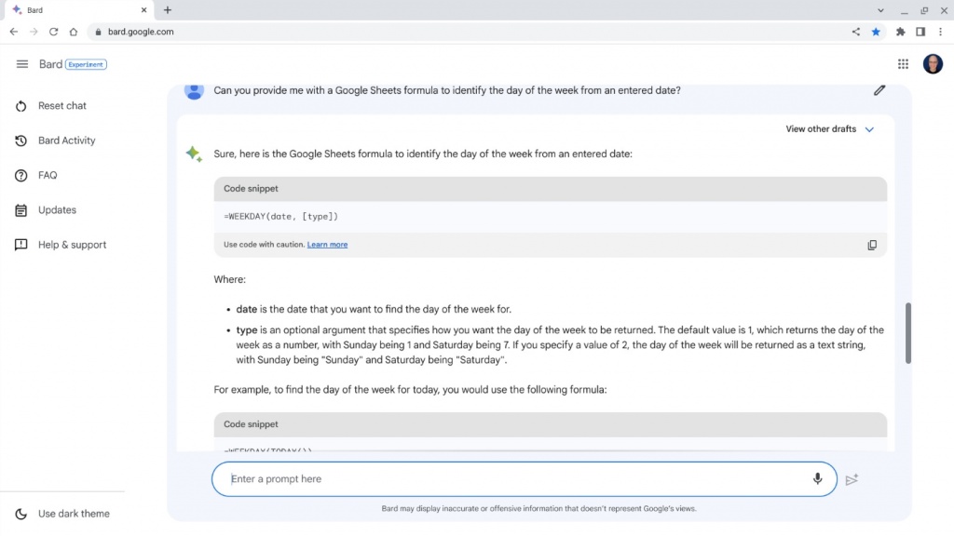Expand View other drafts dropdown
Screen dimensions: 954x536
point(829,129)
